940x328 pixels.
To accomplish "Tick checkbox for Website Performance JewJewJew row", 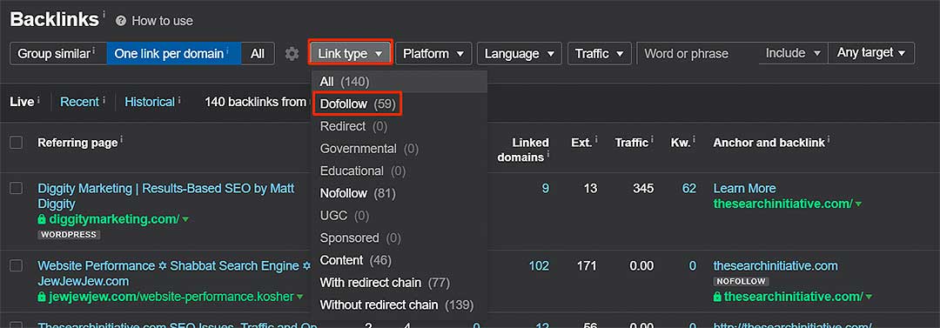I will click(x=17, y=265).
